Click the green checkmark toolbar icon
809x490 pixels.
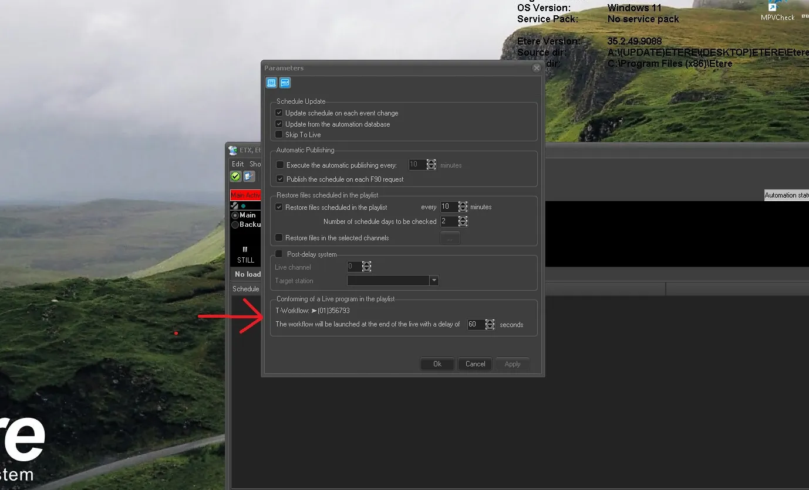235,176
